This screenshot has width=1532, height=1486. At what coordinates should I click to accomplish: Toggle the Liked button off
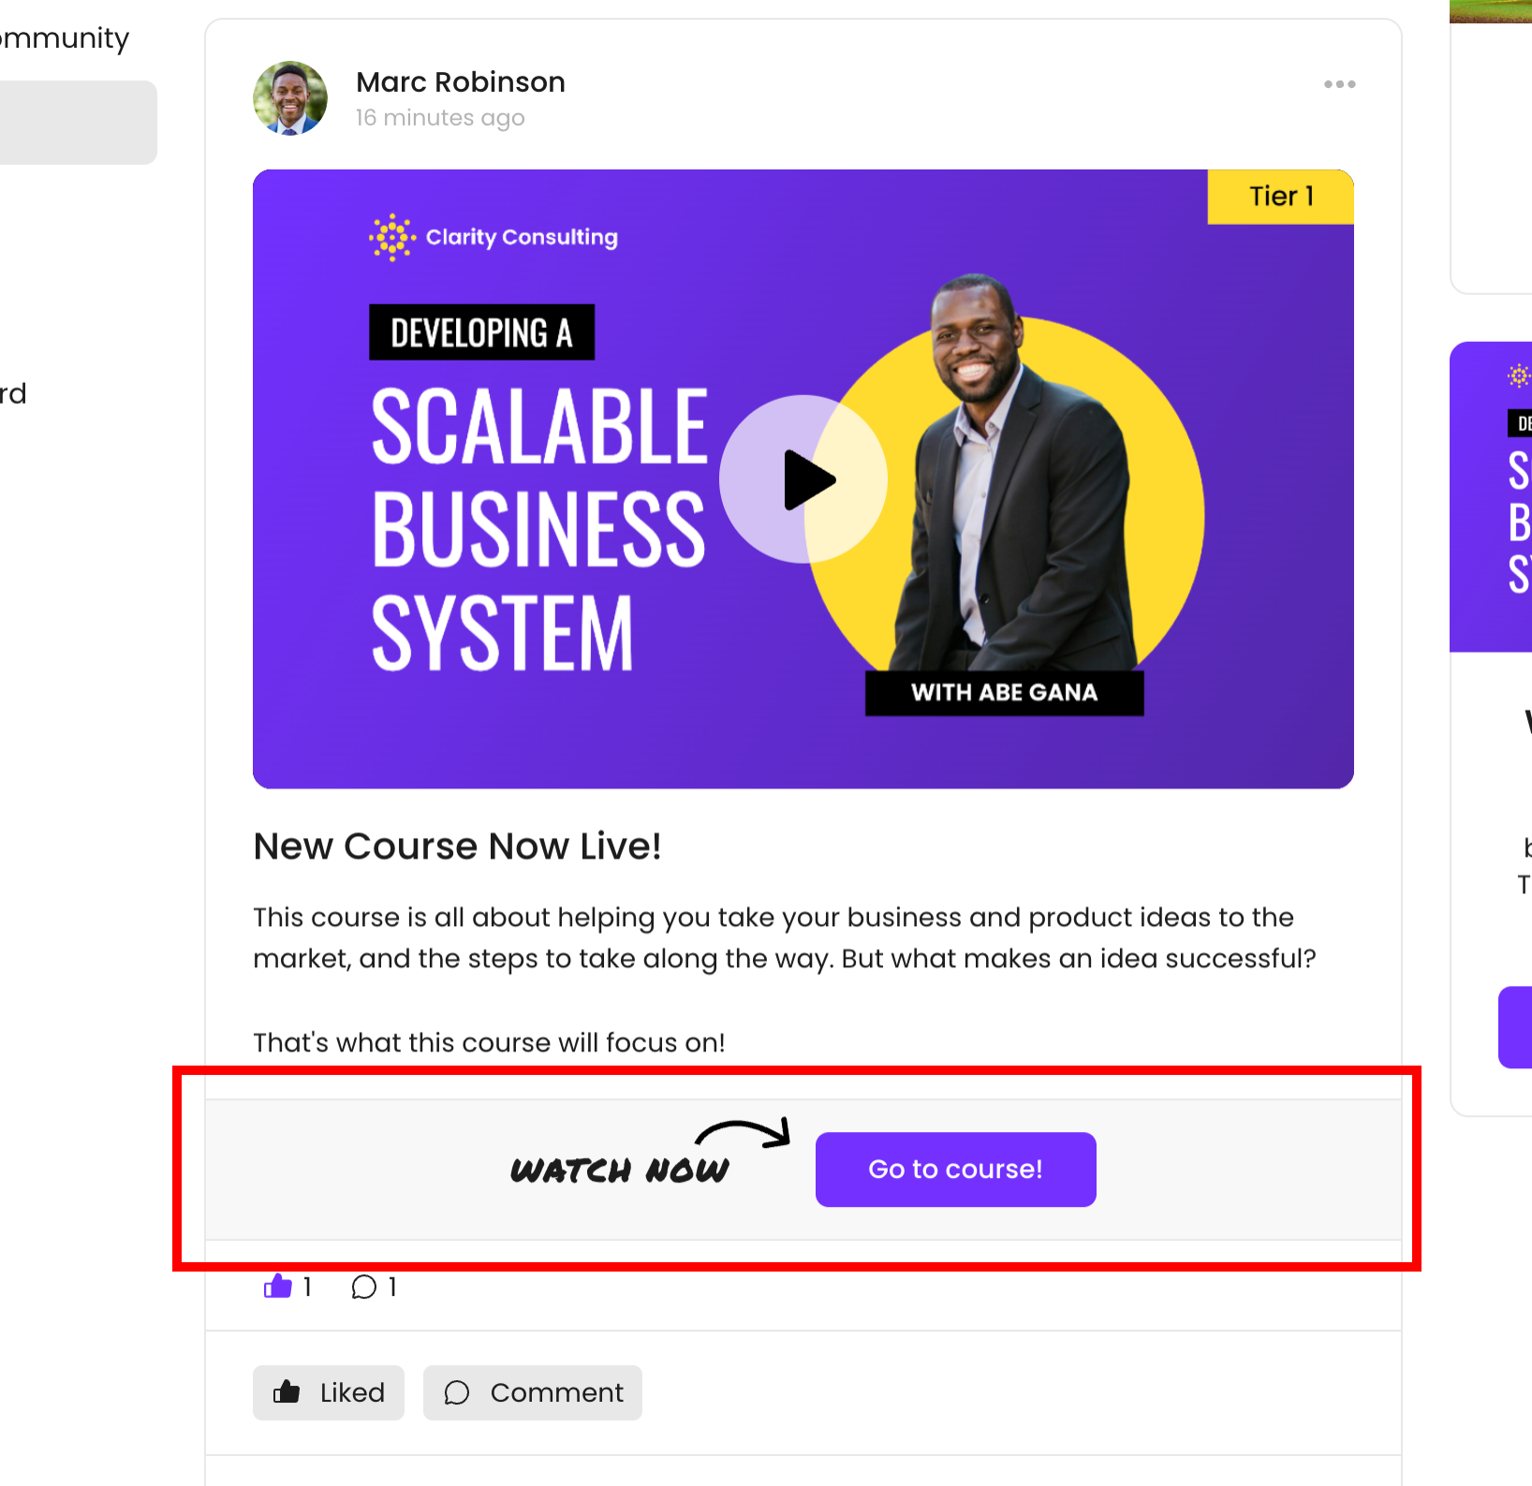(329, 1392)
